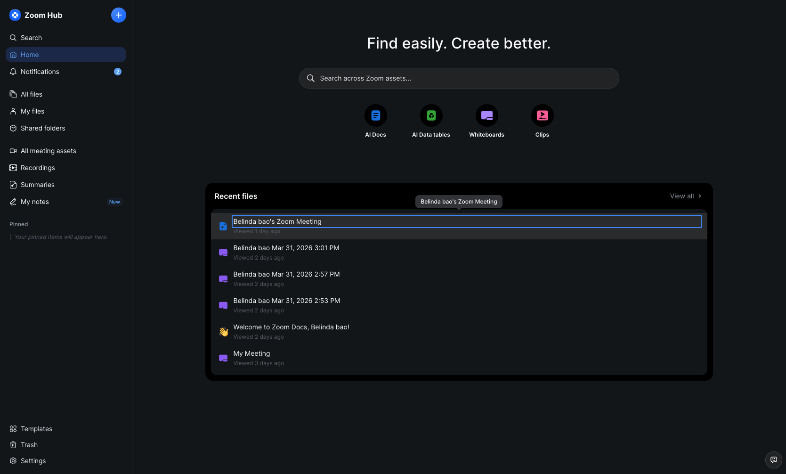Open Trash in the sidebar

(66, 445)
